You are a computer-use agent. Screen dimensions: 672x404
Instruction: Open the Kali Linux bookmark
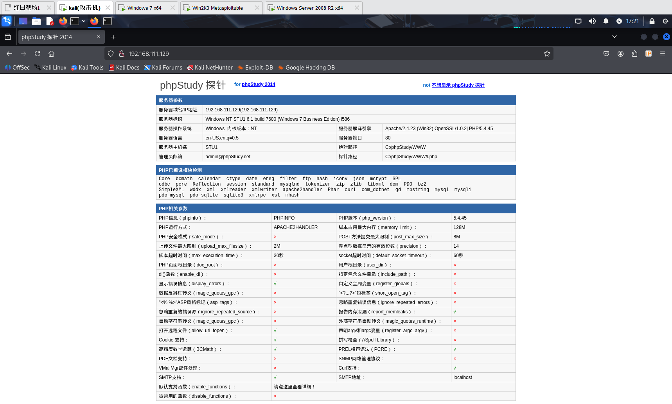pyautogui.click(x=50, y=68)
